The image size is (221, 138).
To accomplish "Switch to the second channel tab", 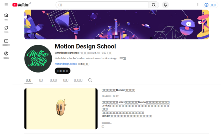I will pyautogui.click(x=41, y=80).
